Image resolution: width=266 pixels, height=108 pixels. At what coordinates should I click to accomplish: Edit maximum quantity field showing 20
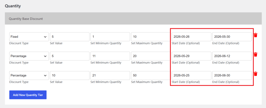pos(151,56)
